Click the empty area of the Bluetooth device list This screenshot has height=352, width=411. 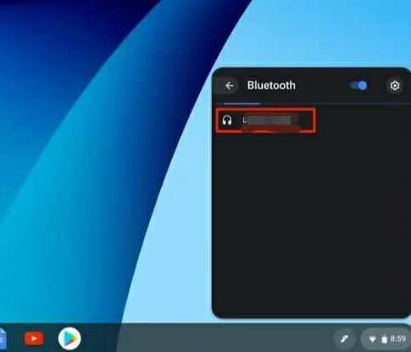pyautogui.click(x=311, y=221)
